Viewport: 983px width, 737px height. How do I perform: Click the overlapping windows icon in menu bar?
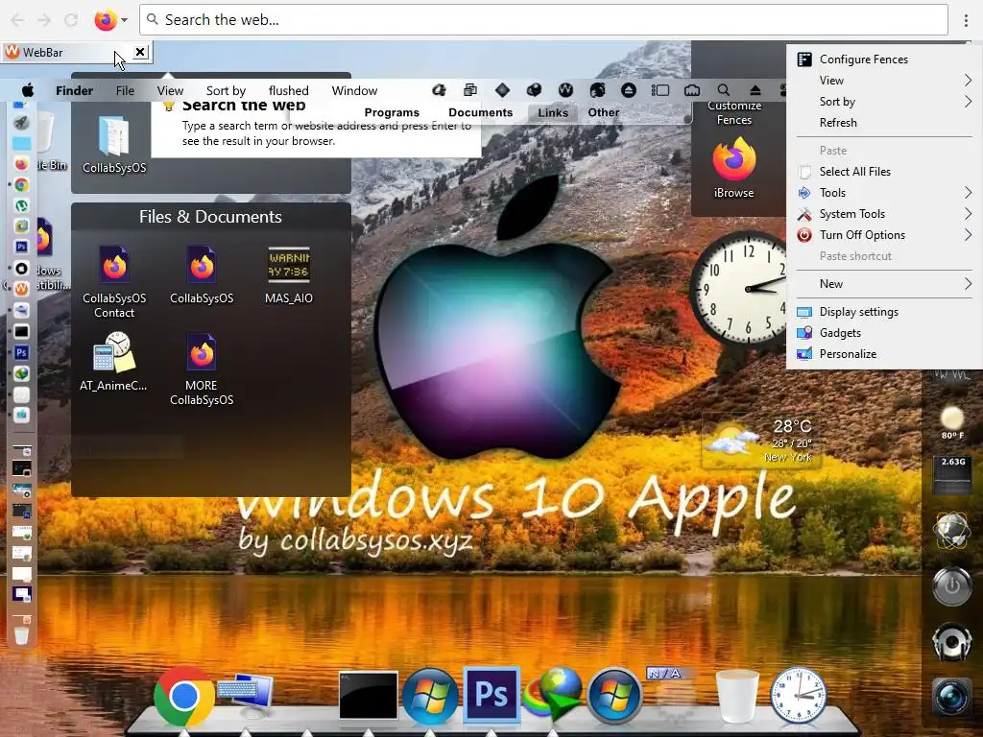point(470,90)
